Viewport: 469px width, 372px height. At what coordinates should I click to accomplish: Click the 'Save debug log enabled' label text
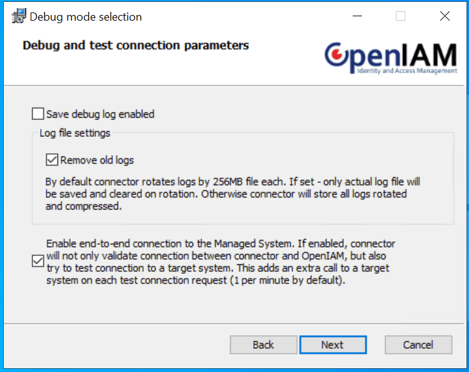tap(100, 114)
